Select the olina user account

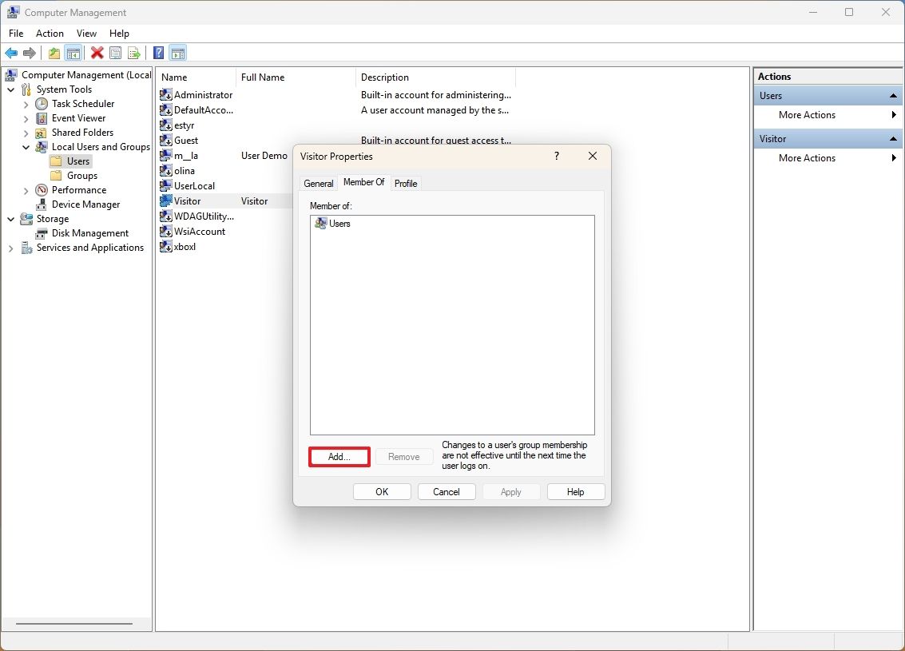[x=183, y=170]
